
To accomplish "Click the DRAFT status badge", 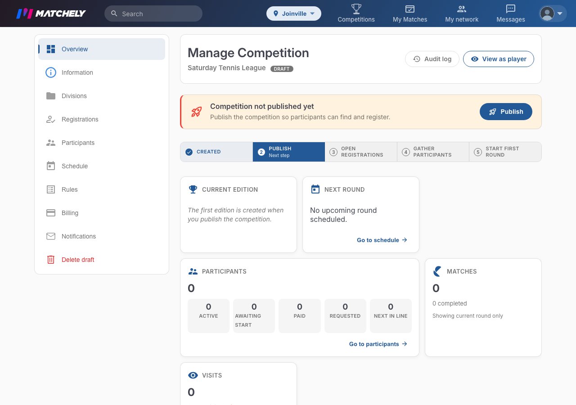I will tap(282, 68).
